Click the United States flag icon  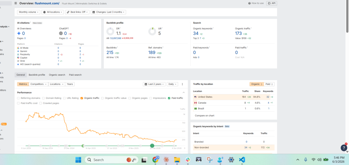tap(196, 97)
